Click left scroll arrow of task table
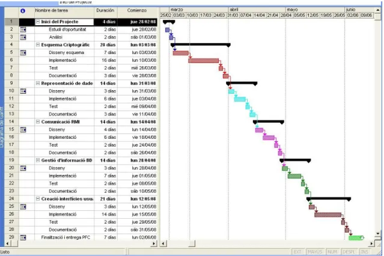Viewport: 384px width, 256px height. pos(8,243)
